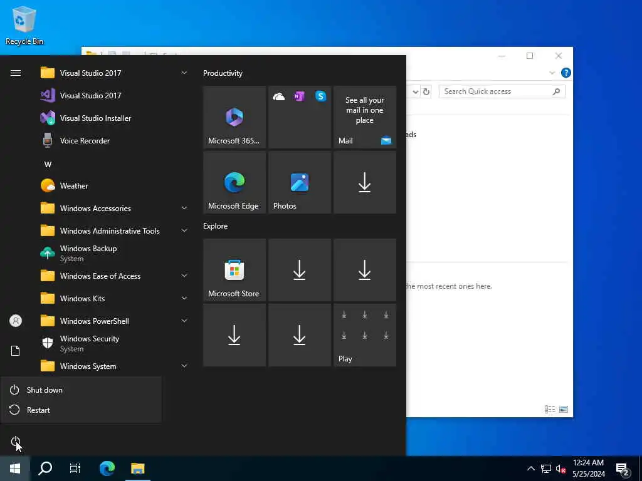Viewport: 642px width, 481px height.
Task: Open the Weather app
Action: [x=74, y=185]
